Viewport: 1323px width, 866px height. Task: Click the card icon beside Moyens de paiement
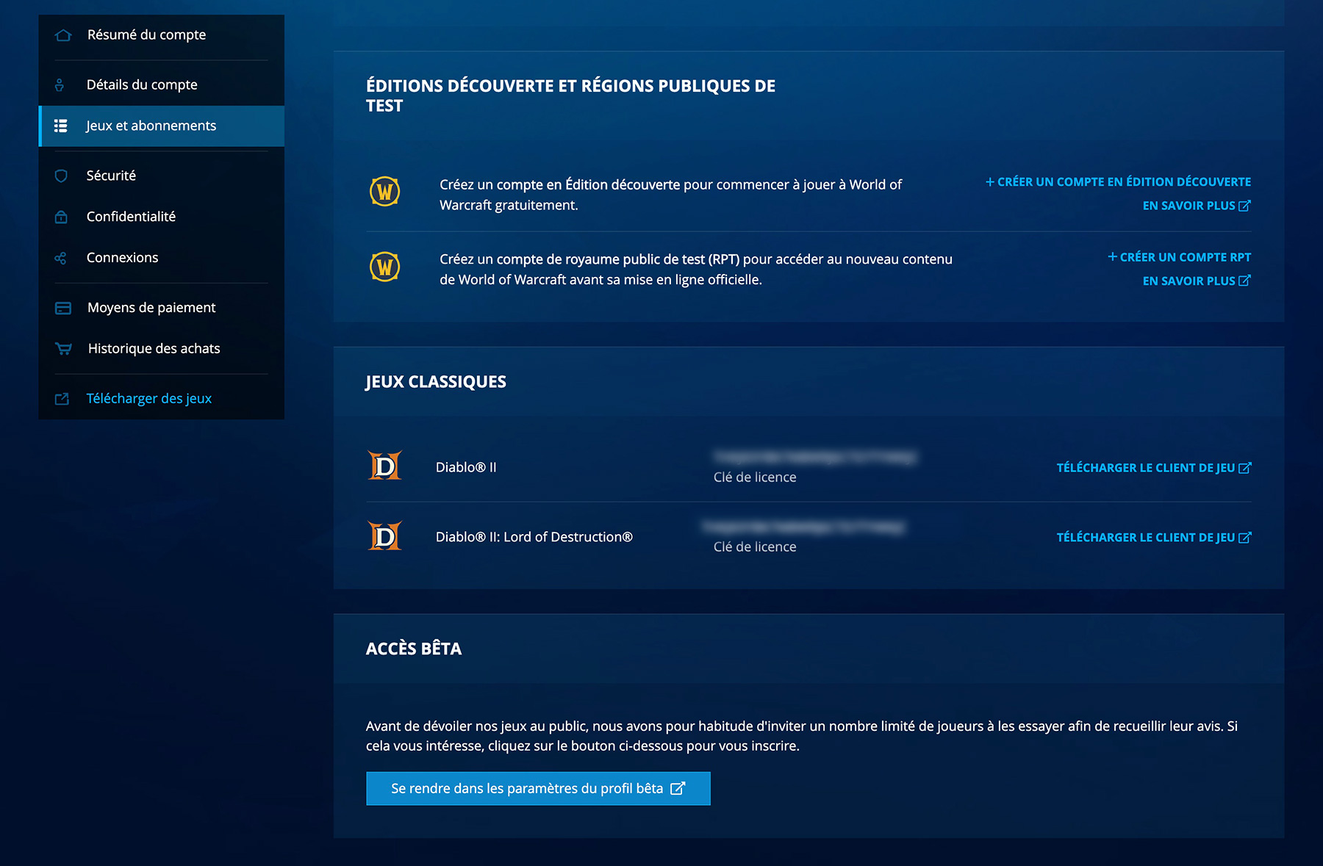click(63, 308)
